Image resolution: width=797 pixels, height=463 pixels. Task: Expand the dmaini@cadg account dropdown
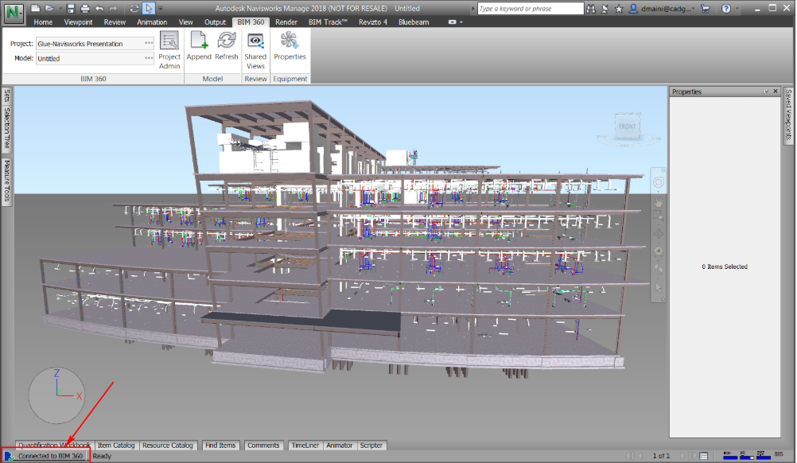click(x=694, y=9)
